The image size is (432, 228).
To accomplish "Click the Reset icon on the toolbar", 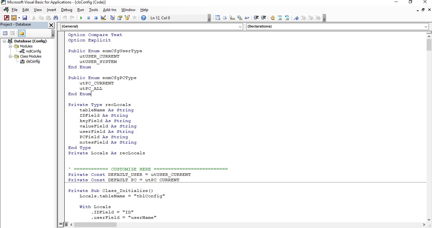I will pyautogui.click(x=95, y=18).
